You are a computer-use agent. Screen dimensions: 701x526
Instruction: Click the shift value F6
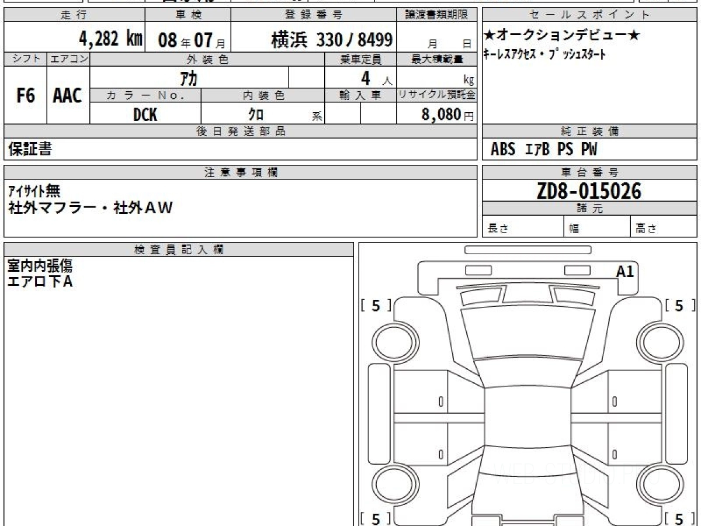pyautogui.click(x=25, y=95)
